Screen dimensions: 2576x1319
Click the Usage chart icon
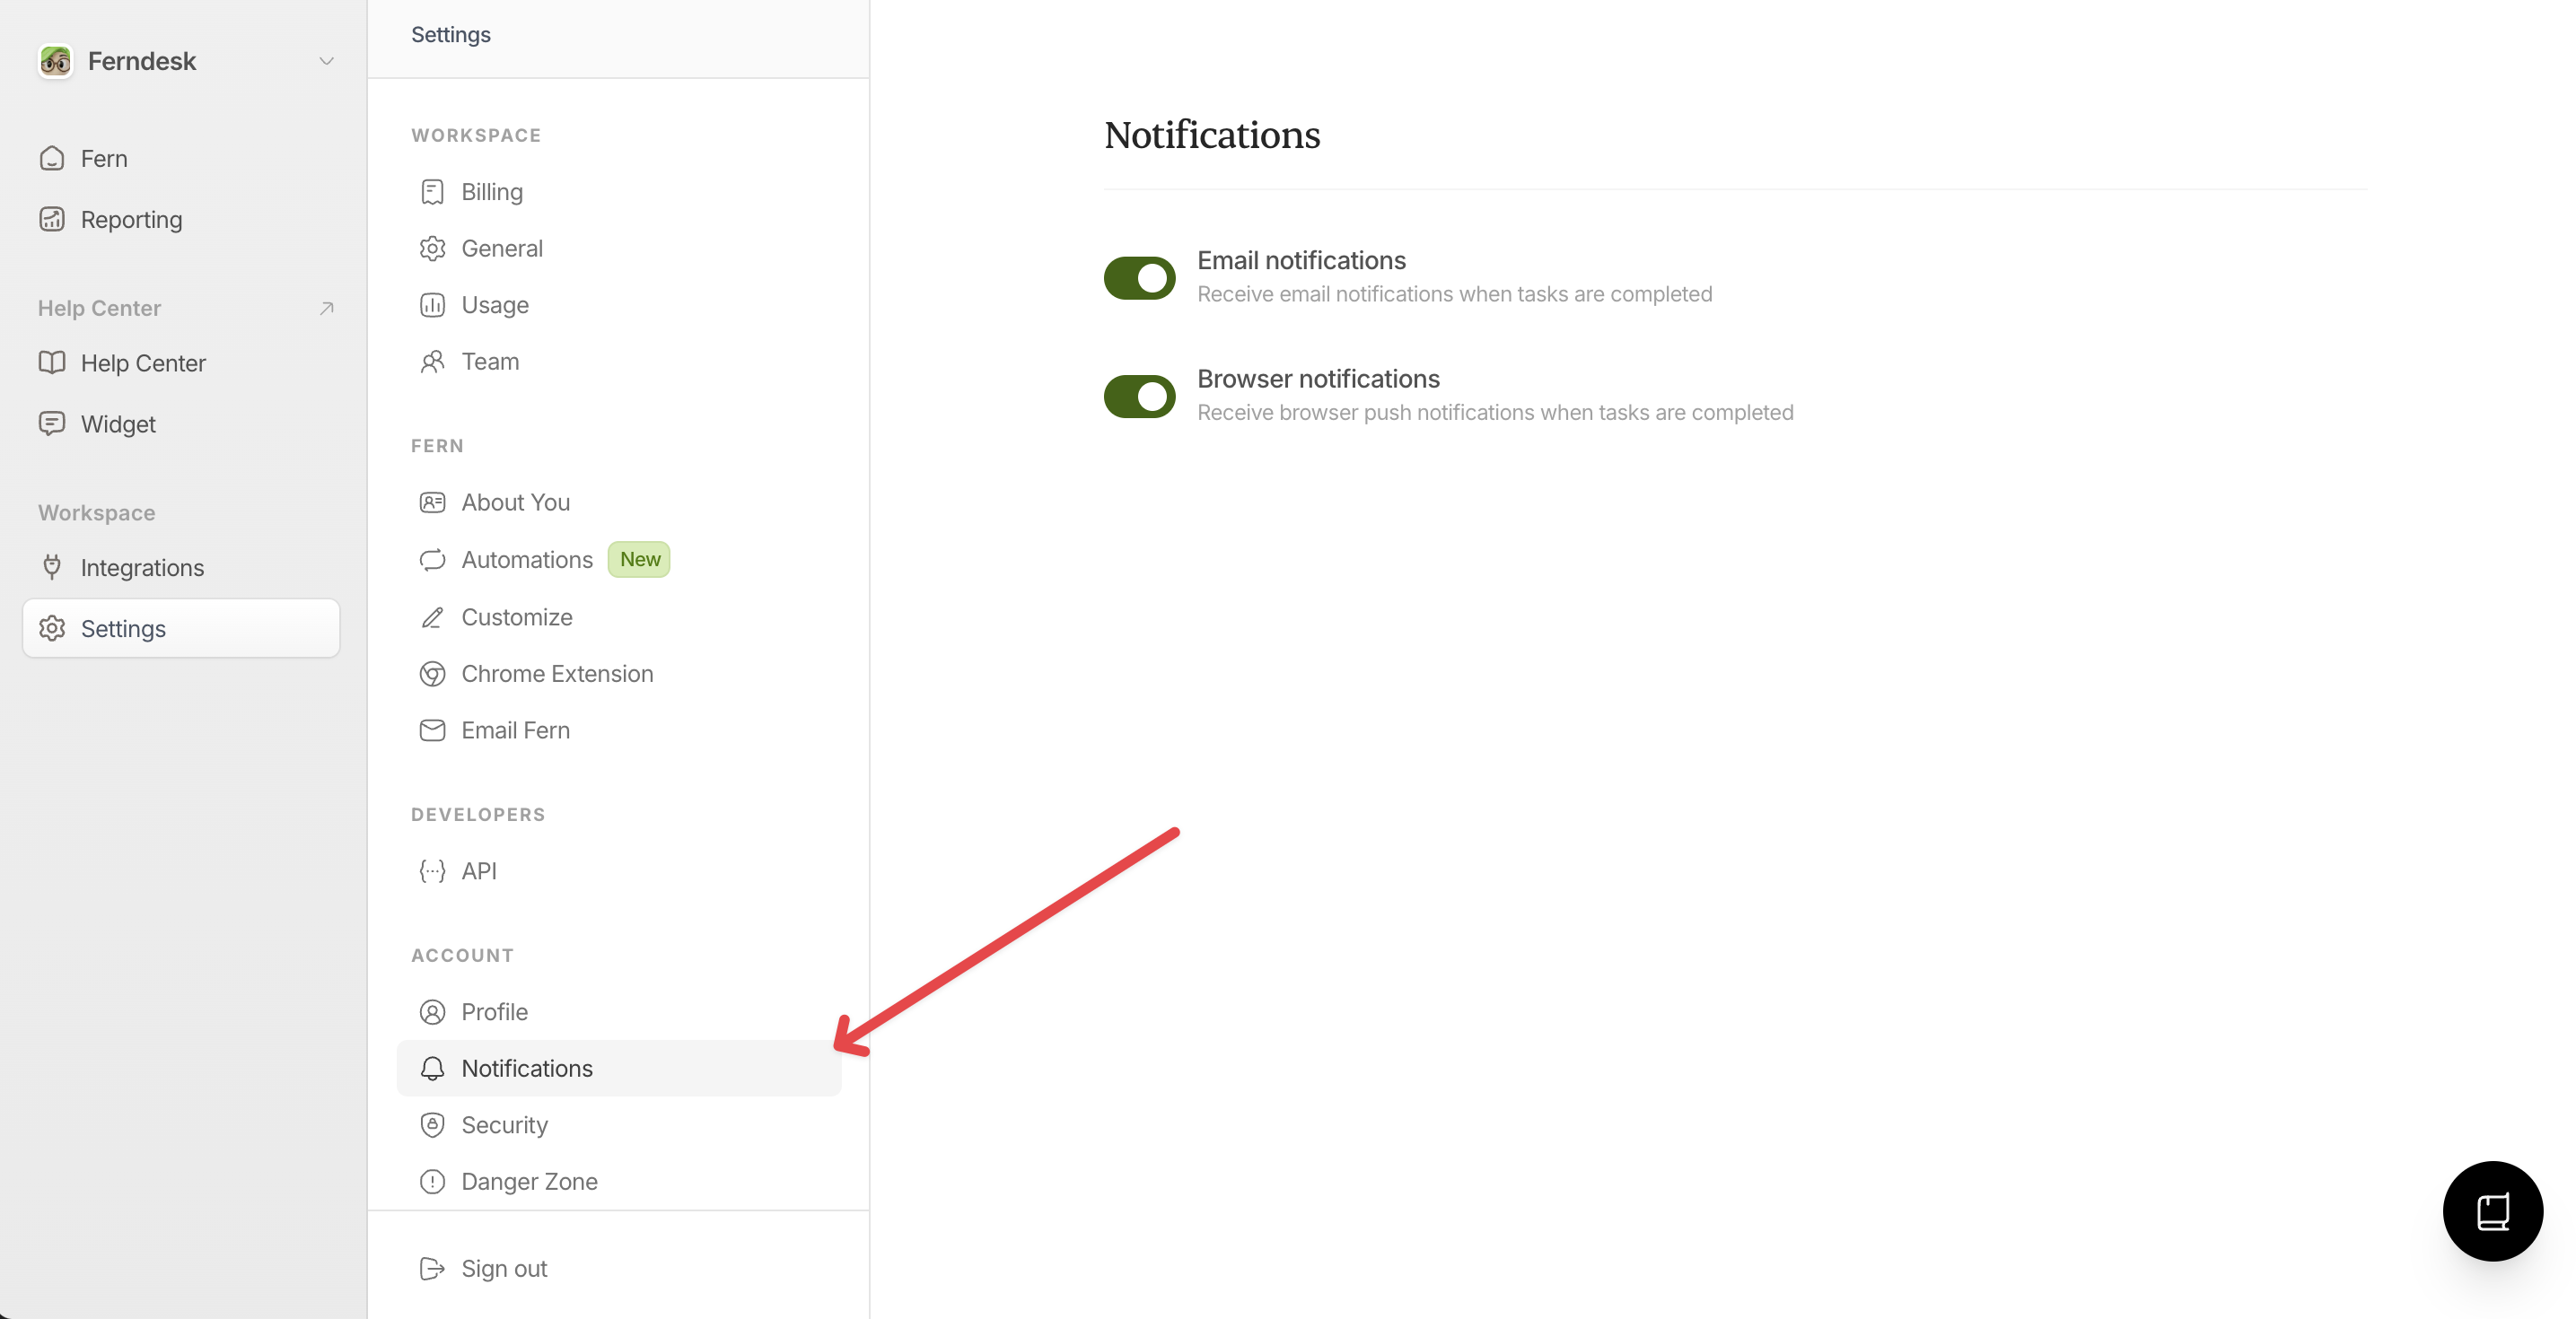[x=432, y=305]
